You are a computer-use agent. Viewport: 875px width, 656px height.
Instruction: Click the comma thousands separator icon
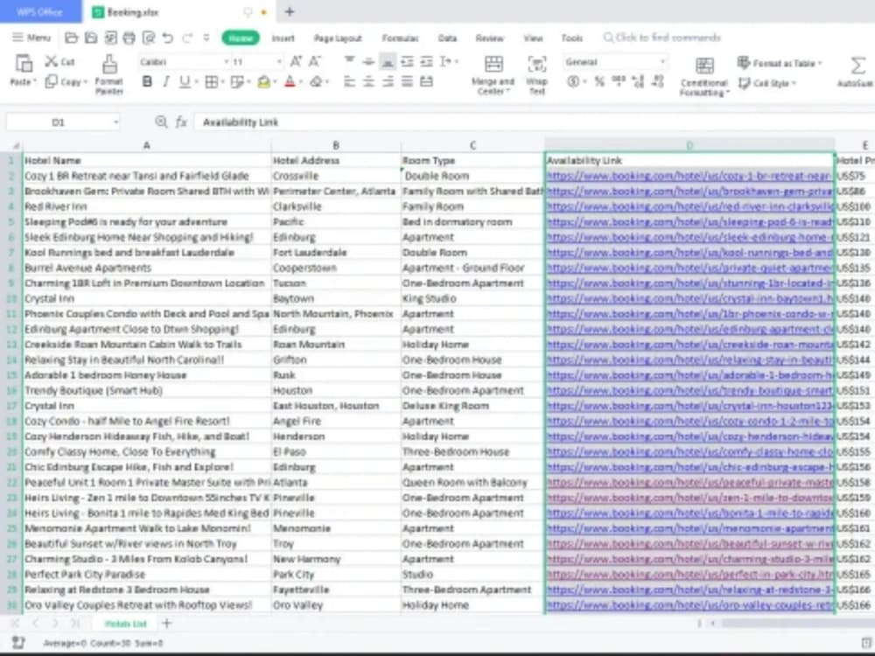click(x=619, y=81)
